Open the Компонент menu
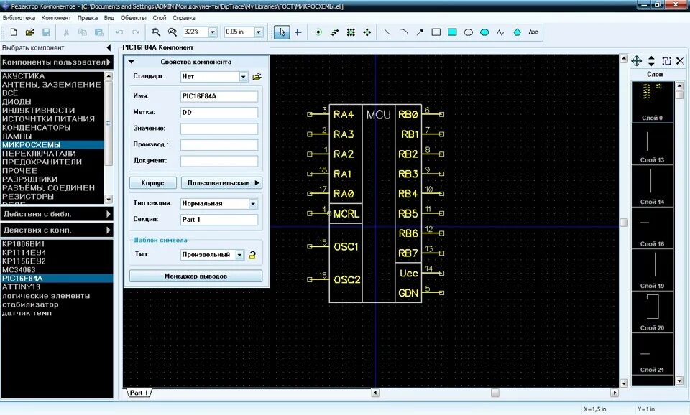The image size is (690, 415). (x=56, y=18)
